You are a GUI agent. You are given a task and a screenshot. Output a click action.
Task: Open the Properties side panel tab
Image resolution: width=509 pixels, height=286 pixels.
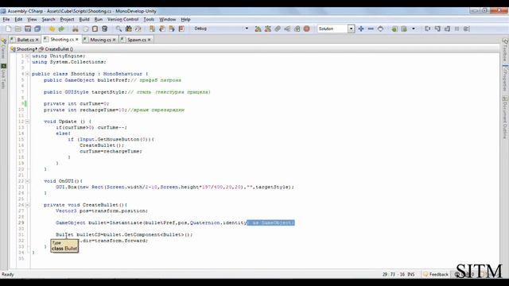coord(505,79)
